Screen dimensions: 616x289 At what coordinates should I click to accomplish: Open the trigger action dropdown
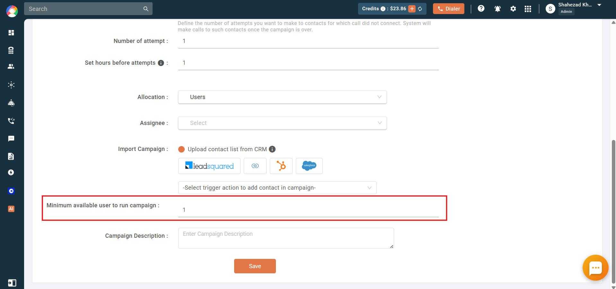point(277,188)
